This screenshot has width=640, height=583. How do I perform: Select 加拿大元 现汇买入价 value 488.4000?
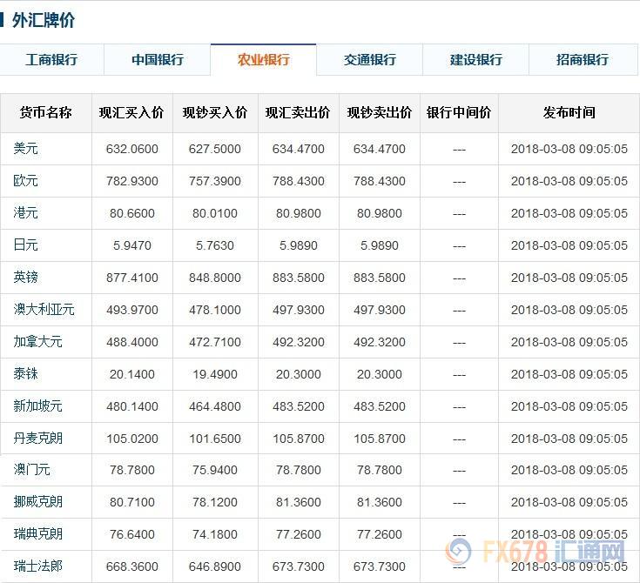pos(131,342)
